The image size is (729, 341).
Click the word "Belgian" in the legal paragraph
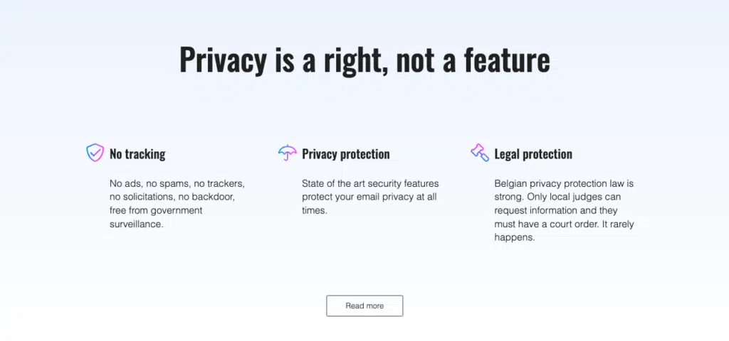pyautogui.click(x=512, y=183)
